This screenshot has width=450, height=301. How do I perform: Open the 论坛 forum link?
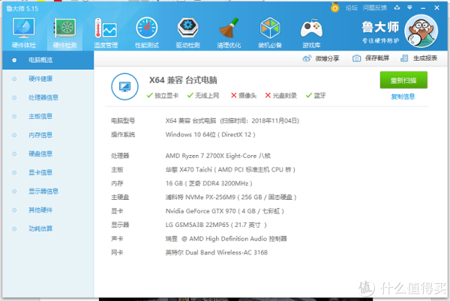[352, 7]
